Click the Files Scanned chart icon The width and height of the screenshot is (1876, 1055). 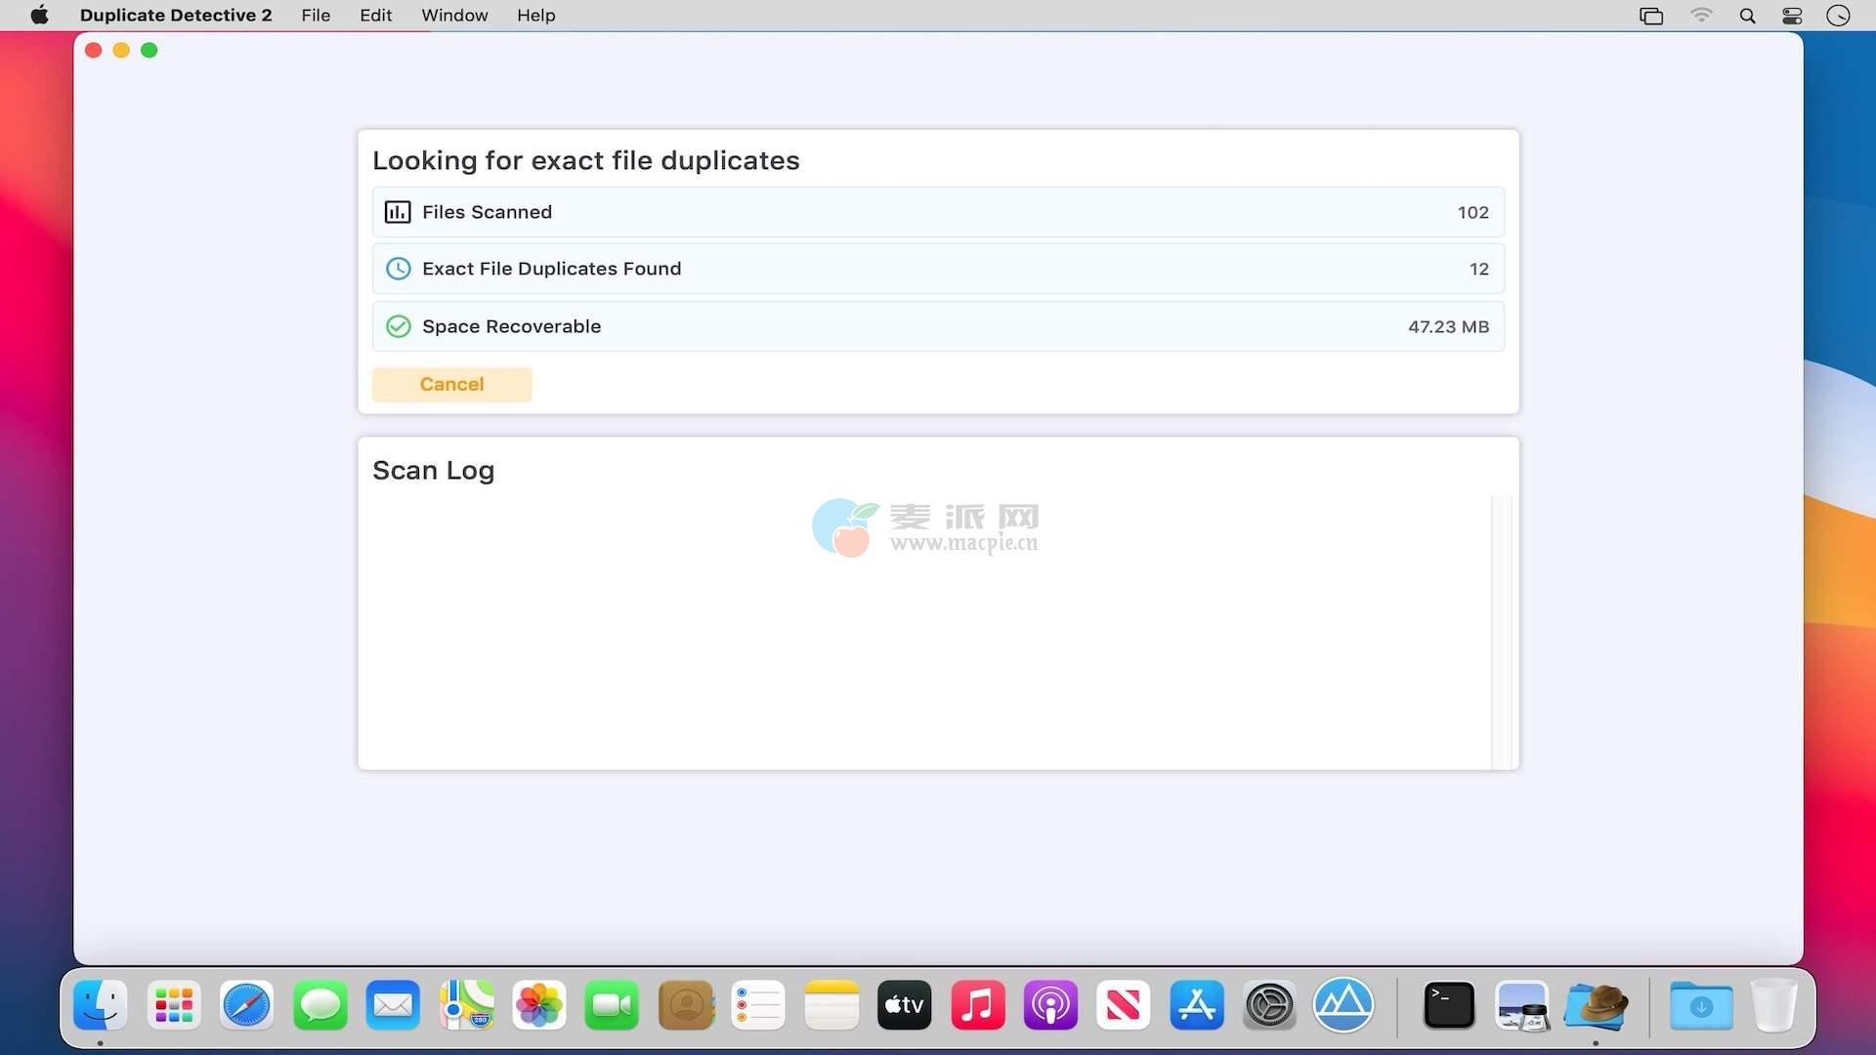[x=398, y=212]
